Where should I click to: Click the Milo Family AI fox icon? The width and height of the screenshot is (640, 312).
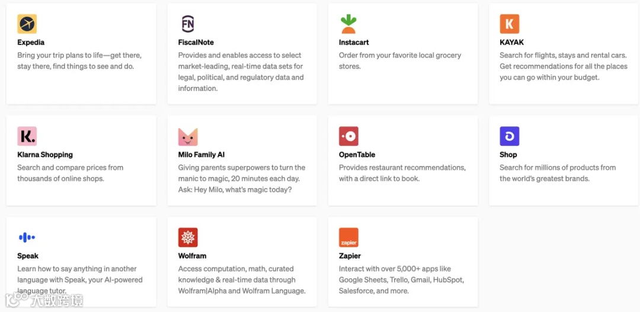188,136
